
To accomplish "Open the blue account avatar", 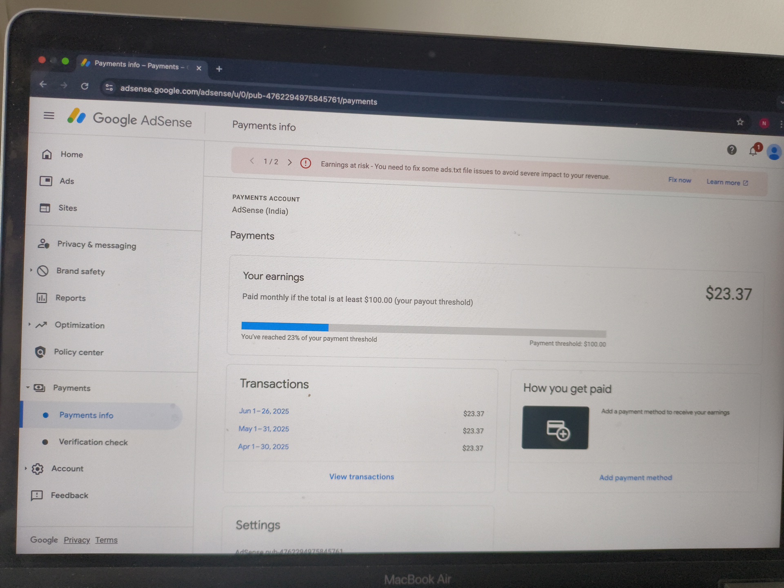I will (x=774, y=152).
